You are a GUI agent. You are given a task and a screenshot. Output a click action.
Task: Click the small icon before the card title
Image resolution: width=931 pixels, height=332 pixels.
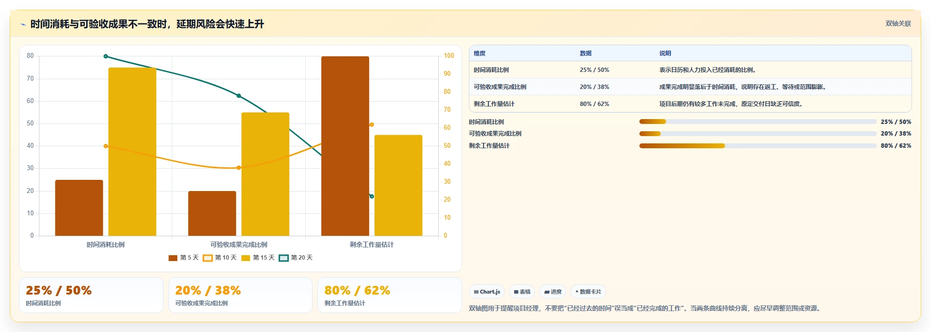[x=23, y=24]
